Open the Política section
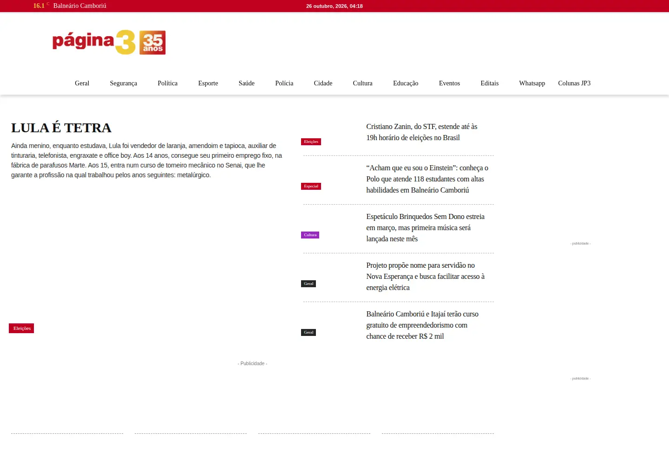The width and height of the screenshot is (669, 464). (x=168, y=84)
